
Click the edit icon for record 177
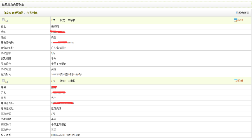click(235, 81)
